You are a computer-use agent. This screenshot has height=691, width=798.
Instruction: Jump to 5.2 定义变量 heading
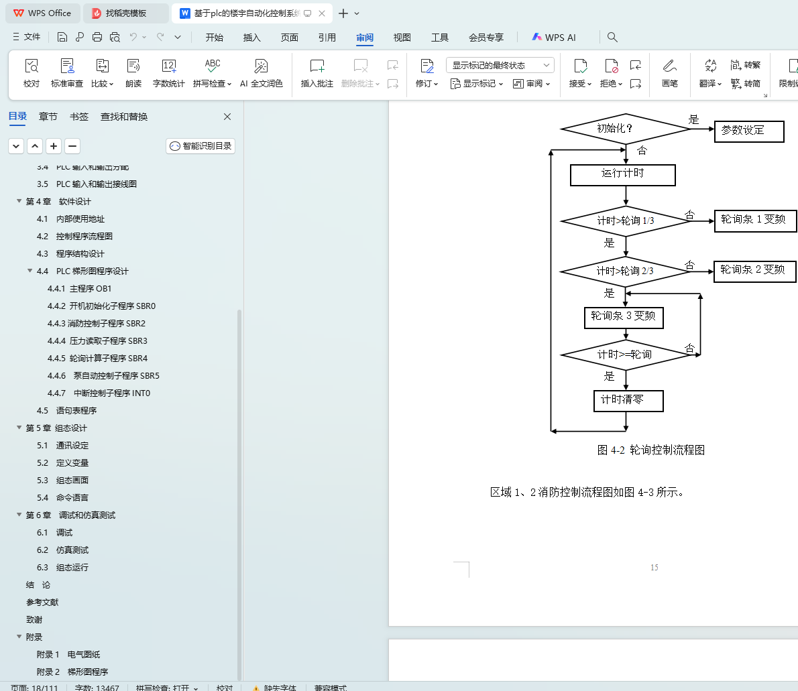pos(62,462)
